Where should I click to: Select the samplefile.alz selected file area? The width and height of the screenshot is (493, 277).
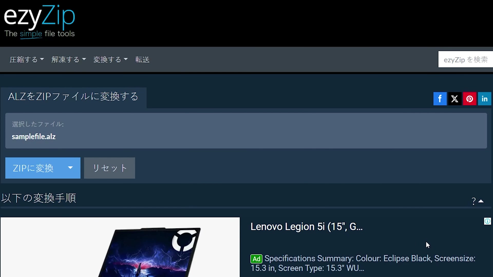pos(246,131)
